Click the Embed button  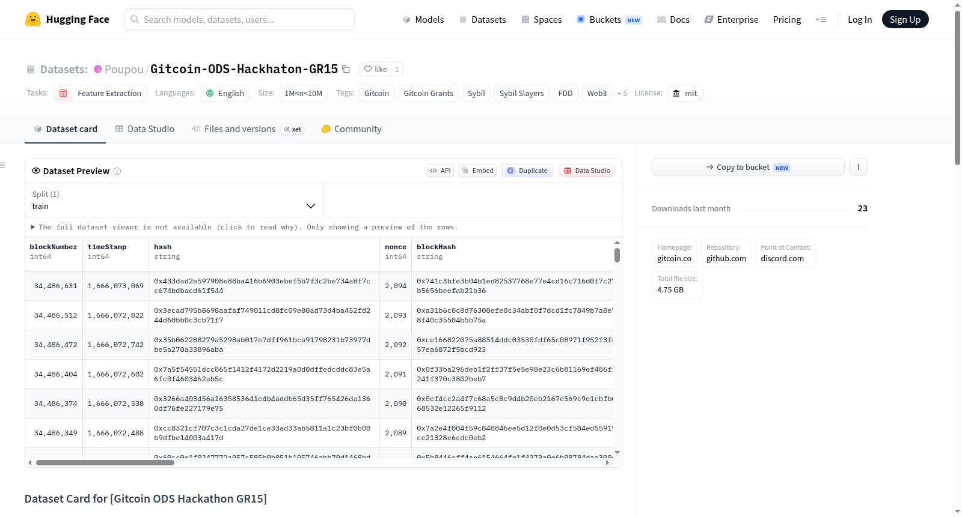[478, 171]
